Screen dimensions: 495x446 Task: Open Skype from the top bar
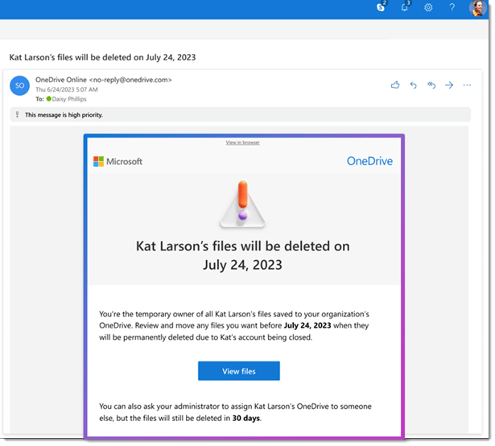[381, 7]
